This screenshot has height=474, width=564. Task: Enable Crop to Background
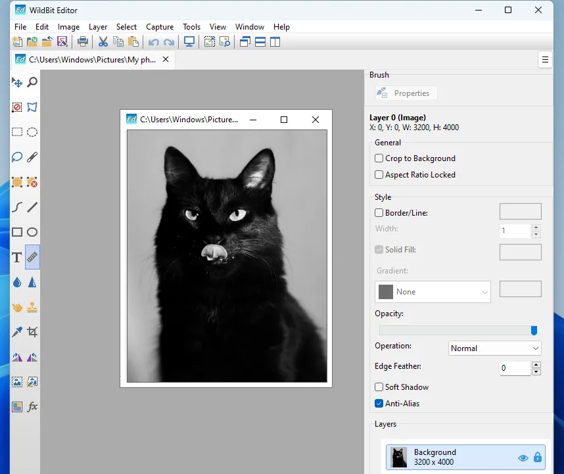[x=379, y=158]
